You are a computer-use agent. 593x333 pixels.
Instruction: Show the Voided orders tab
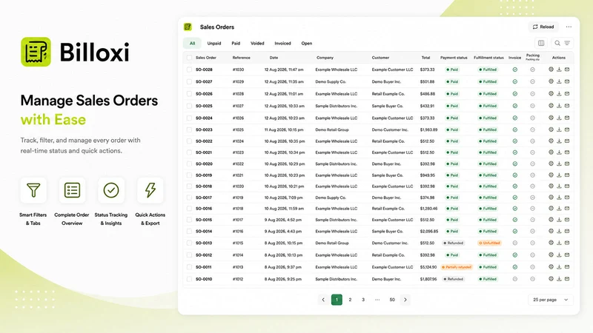(x=257, y=44)
